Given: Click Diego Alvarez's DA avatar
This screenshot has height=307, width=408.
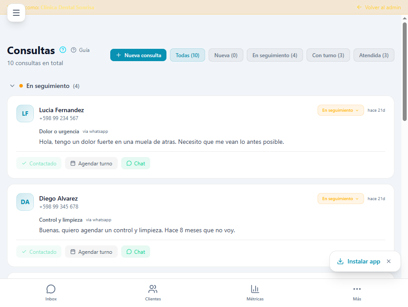Looking at the screenshot, I should (x=25, y=202).
